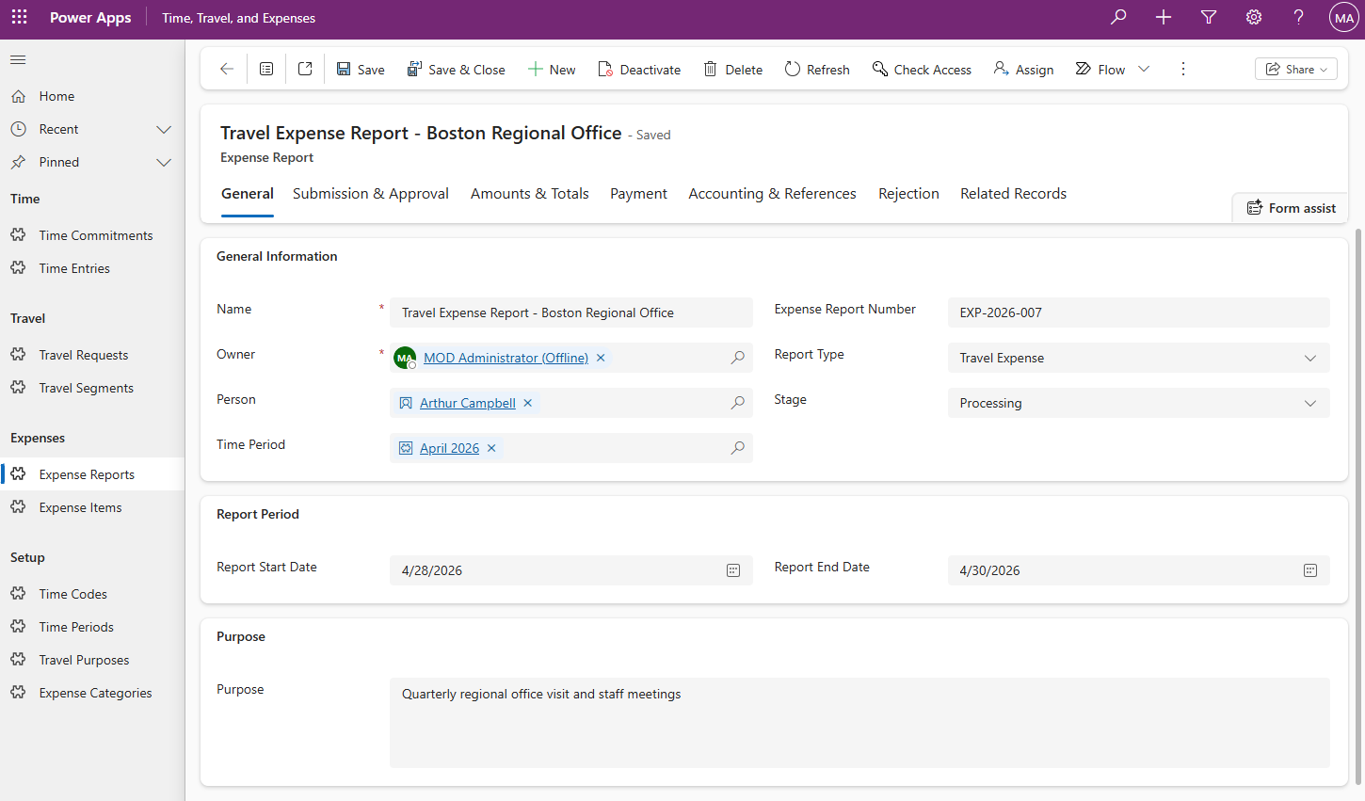Open Arthur Campbell person link
The image size is (1365, 801).
pos(468,403)
